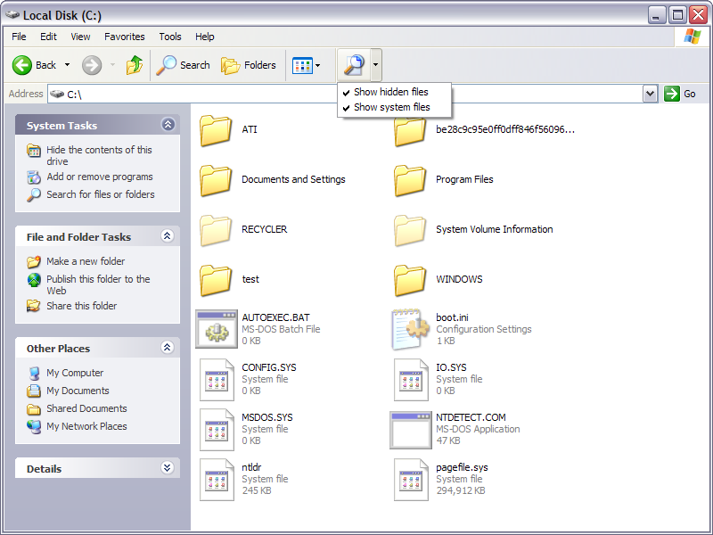Click the green Back arrow button
The image size is (713, 535).
click(x=22, y=65)
